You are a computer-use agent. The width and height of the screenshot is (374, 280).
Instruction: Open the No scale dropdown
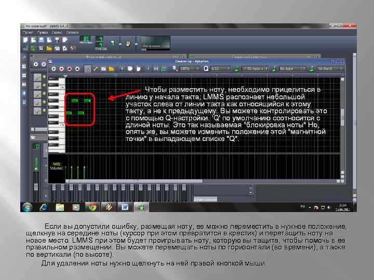292,69
